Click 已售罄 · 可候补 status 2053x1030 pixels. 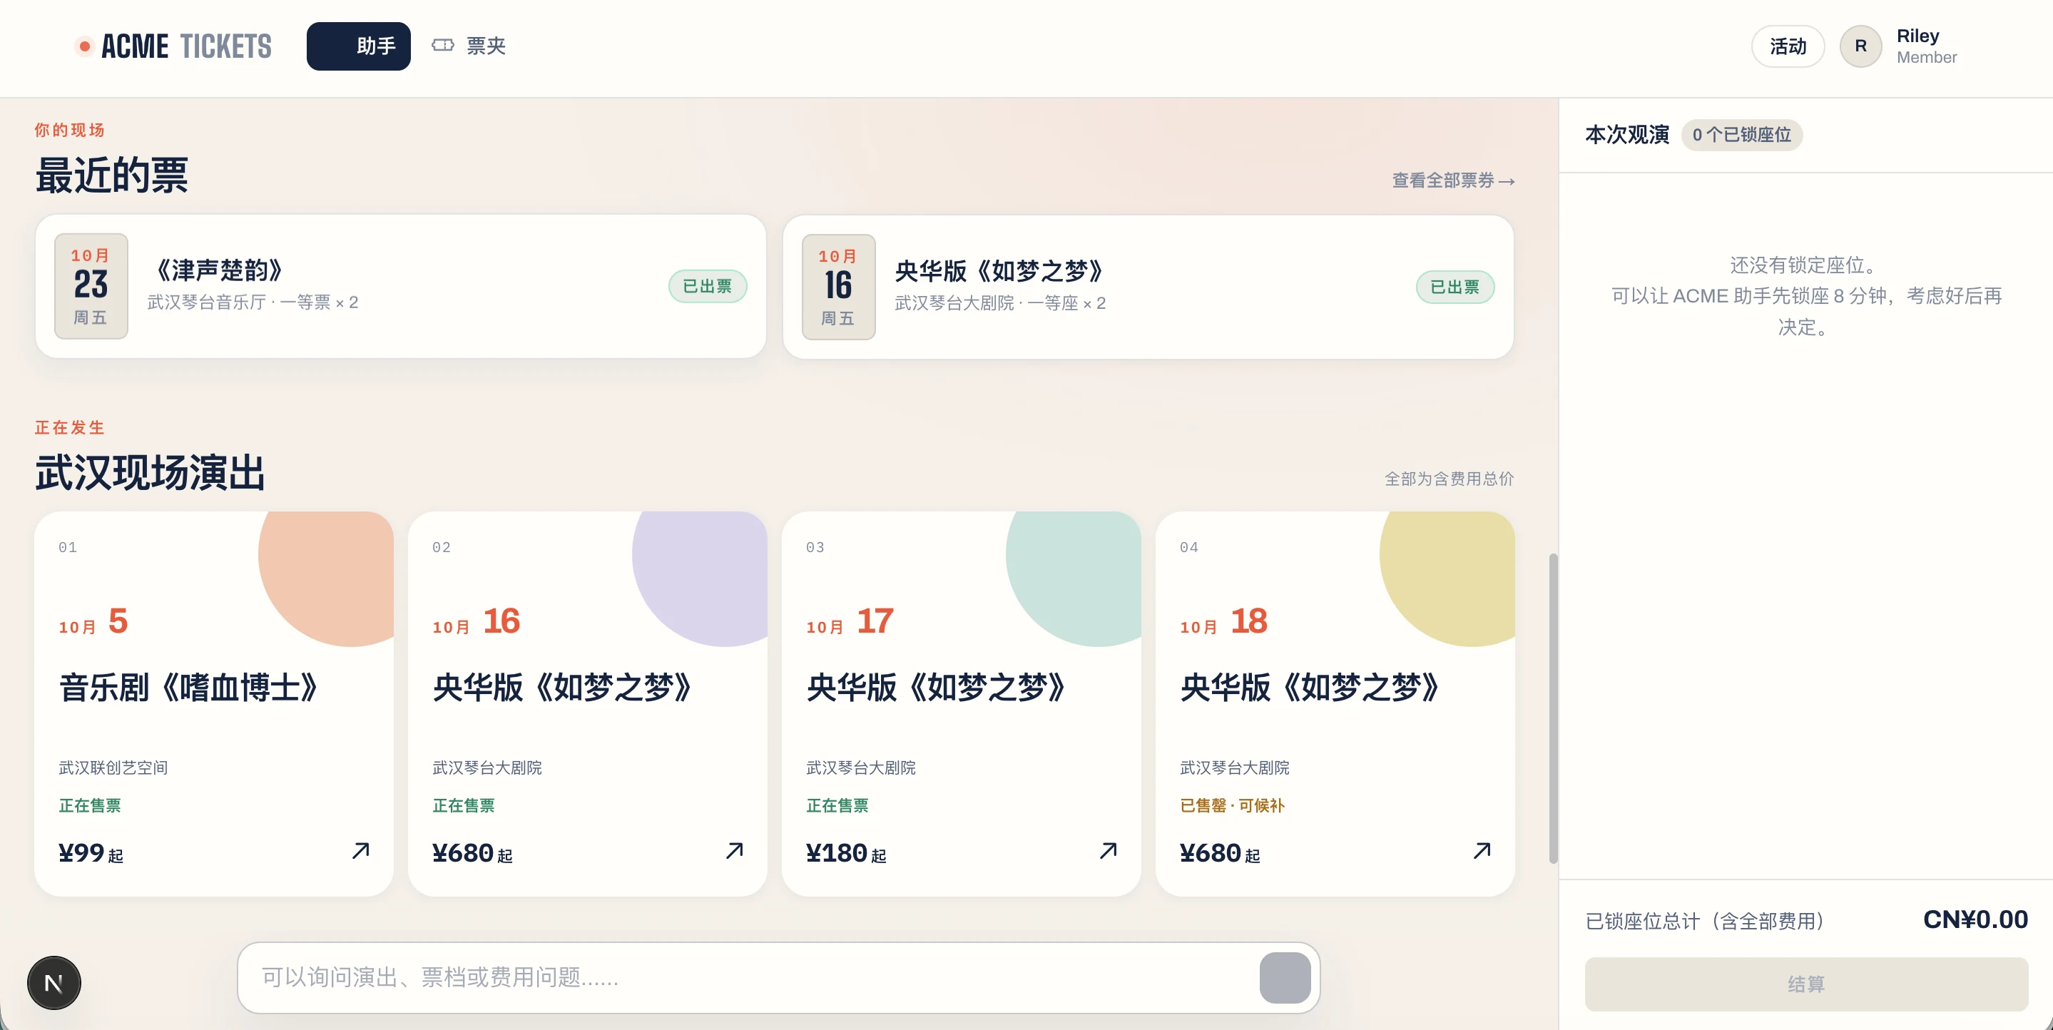[1232, 805]
